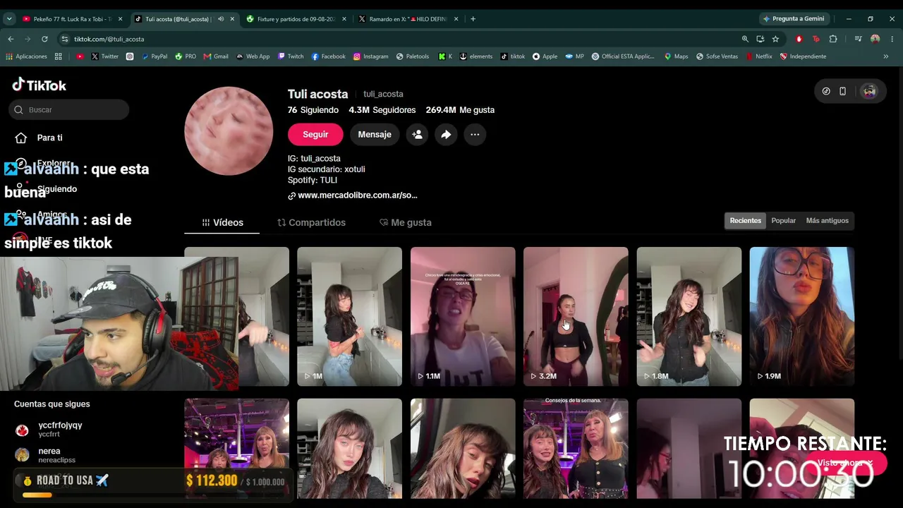903x508 pixels.
Task: Bookmark this page with the star icon
Action: [x=775, y=39]
